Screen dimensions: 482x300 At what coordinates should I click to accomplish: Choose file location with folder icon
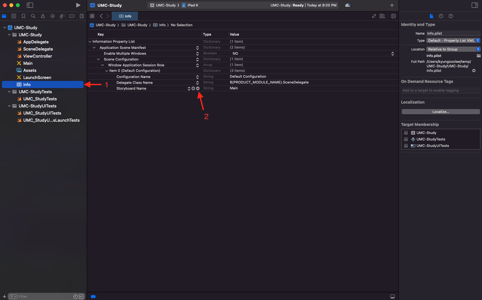point(478,56)
